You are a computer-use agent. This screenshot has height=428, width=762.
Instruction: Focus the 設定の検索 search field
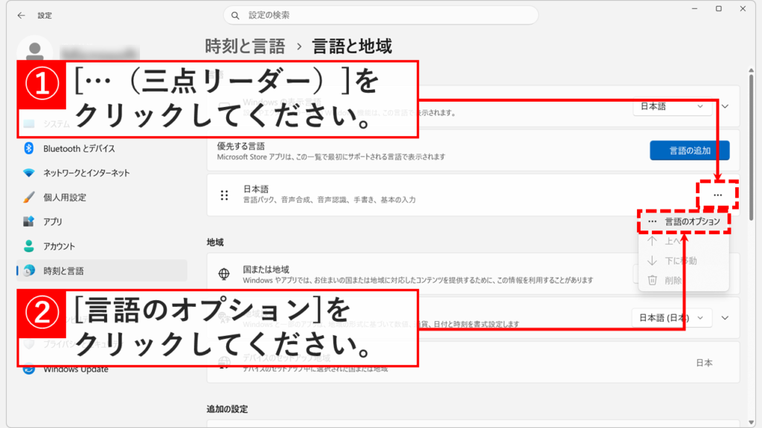[x=380, y=16]
